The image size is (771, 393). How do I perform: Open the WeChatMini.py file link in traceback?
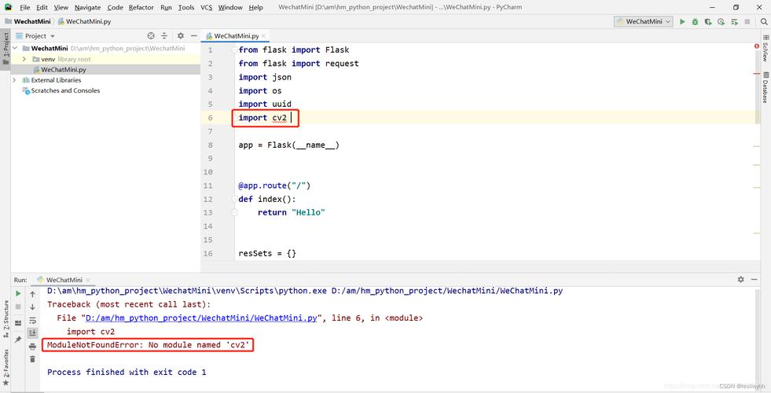201,318
